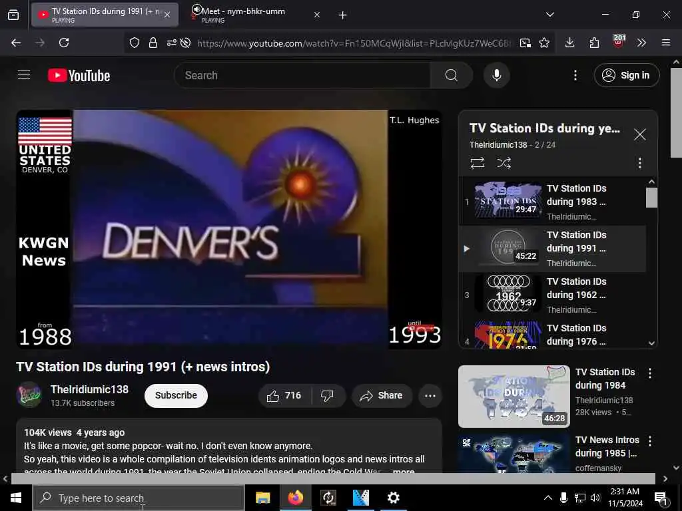Screen dimensions: 682x511
Task: Open File Explorer from taskbar
Action: coord(262,498)
